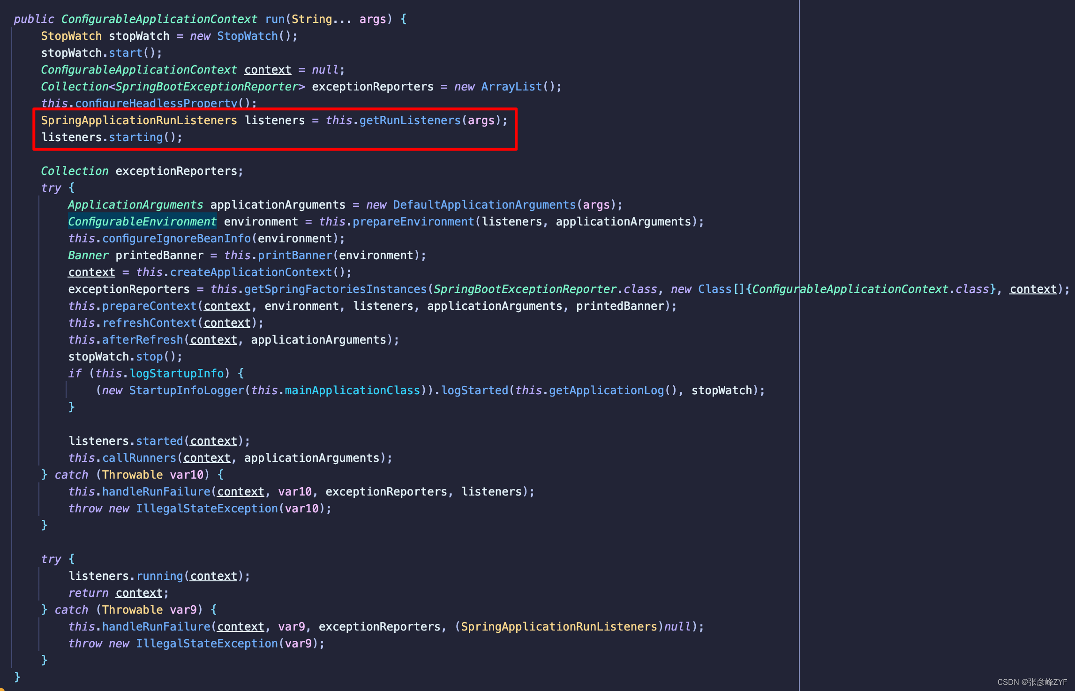Click 'new StopWatch()' constructor call
Viewport: 1075px width, 691px height.
[x=243, y=36]
